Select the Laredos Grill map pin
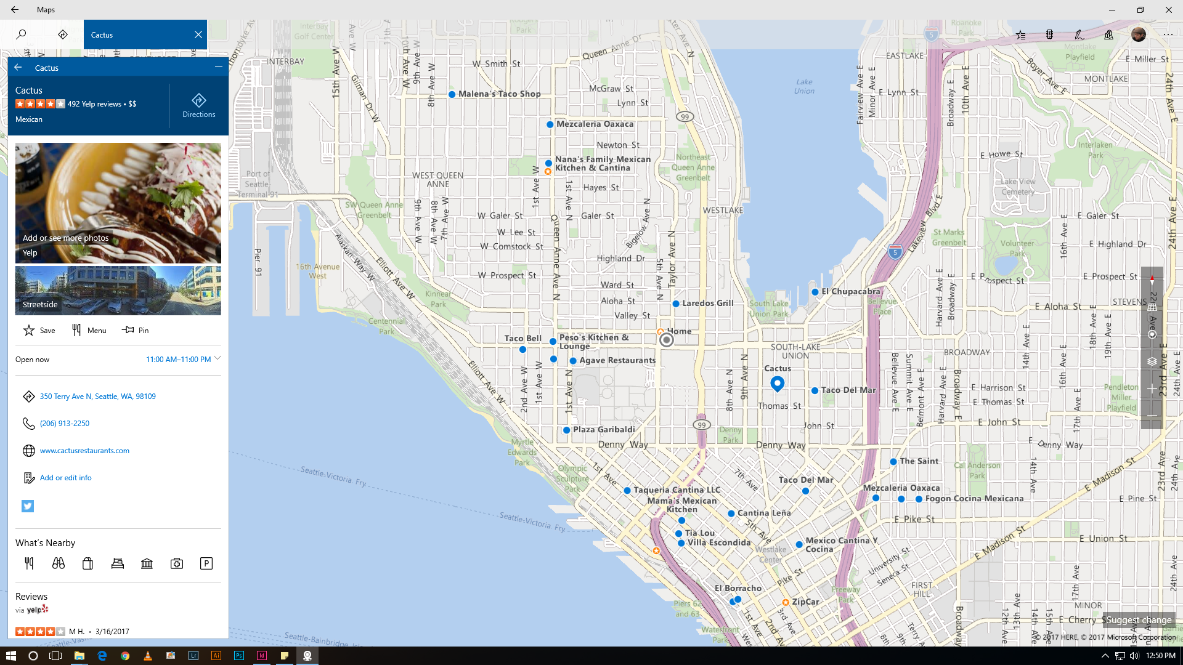 click(x=676, y=304)
